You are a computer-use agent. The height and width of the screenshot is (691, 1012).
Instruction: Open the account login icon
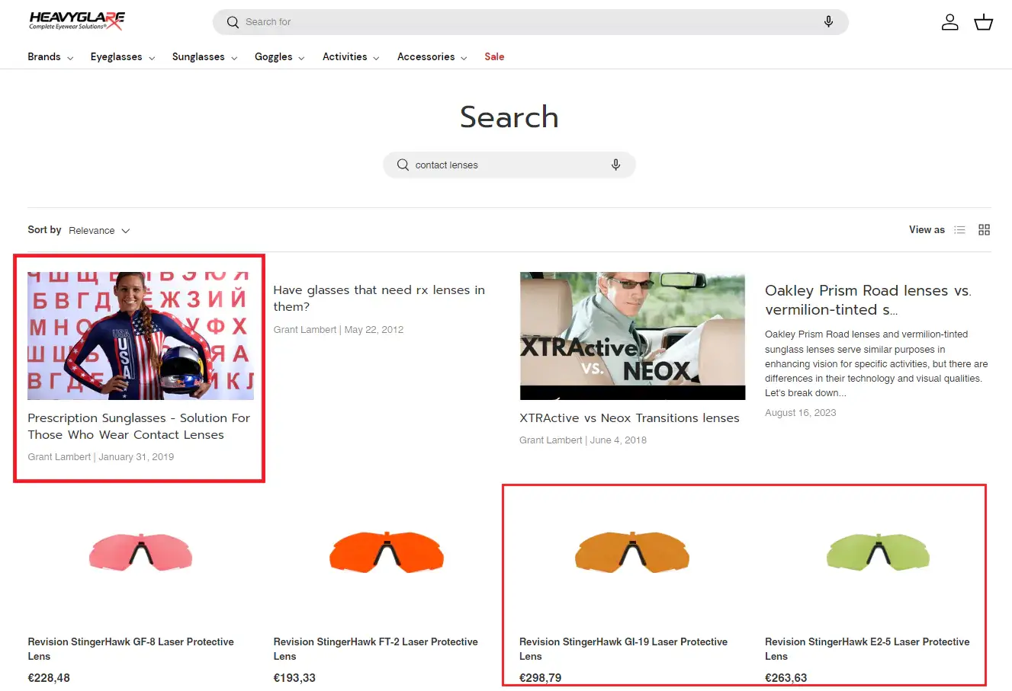950,22
